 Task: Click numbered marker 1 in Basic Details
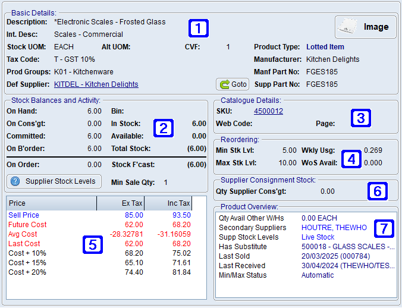point(198,27)
